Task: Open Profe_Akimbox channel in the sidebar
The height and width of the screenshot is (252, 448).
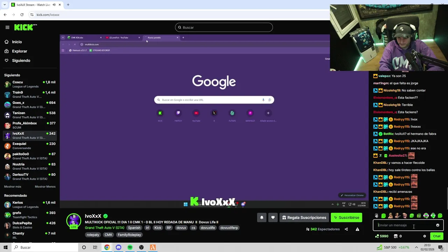Action: (30, 125)
